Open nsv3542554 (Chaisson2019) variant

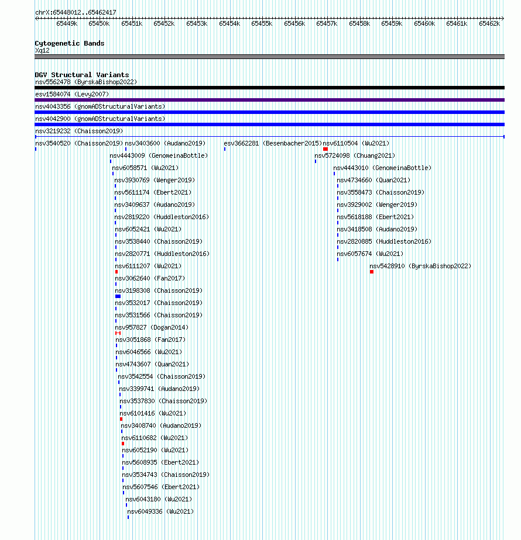pyautogui.click(x=162, y=377)
